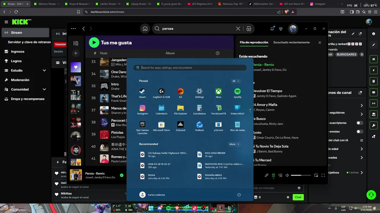
Task: Show More recommended items
Action: coord(234,144)
